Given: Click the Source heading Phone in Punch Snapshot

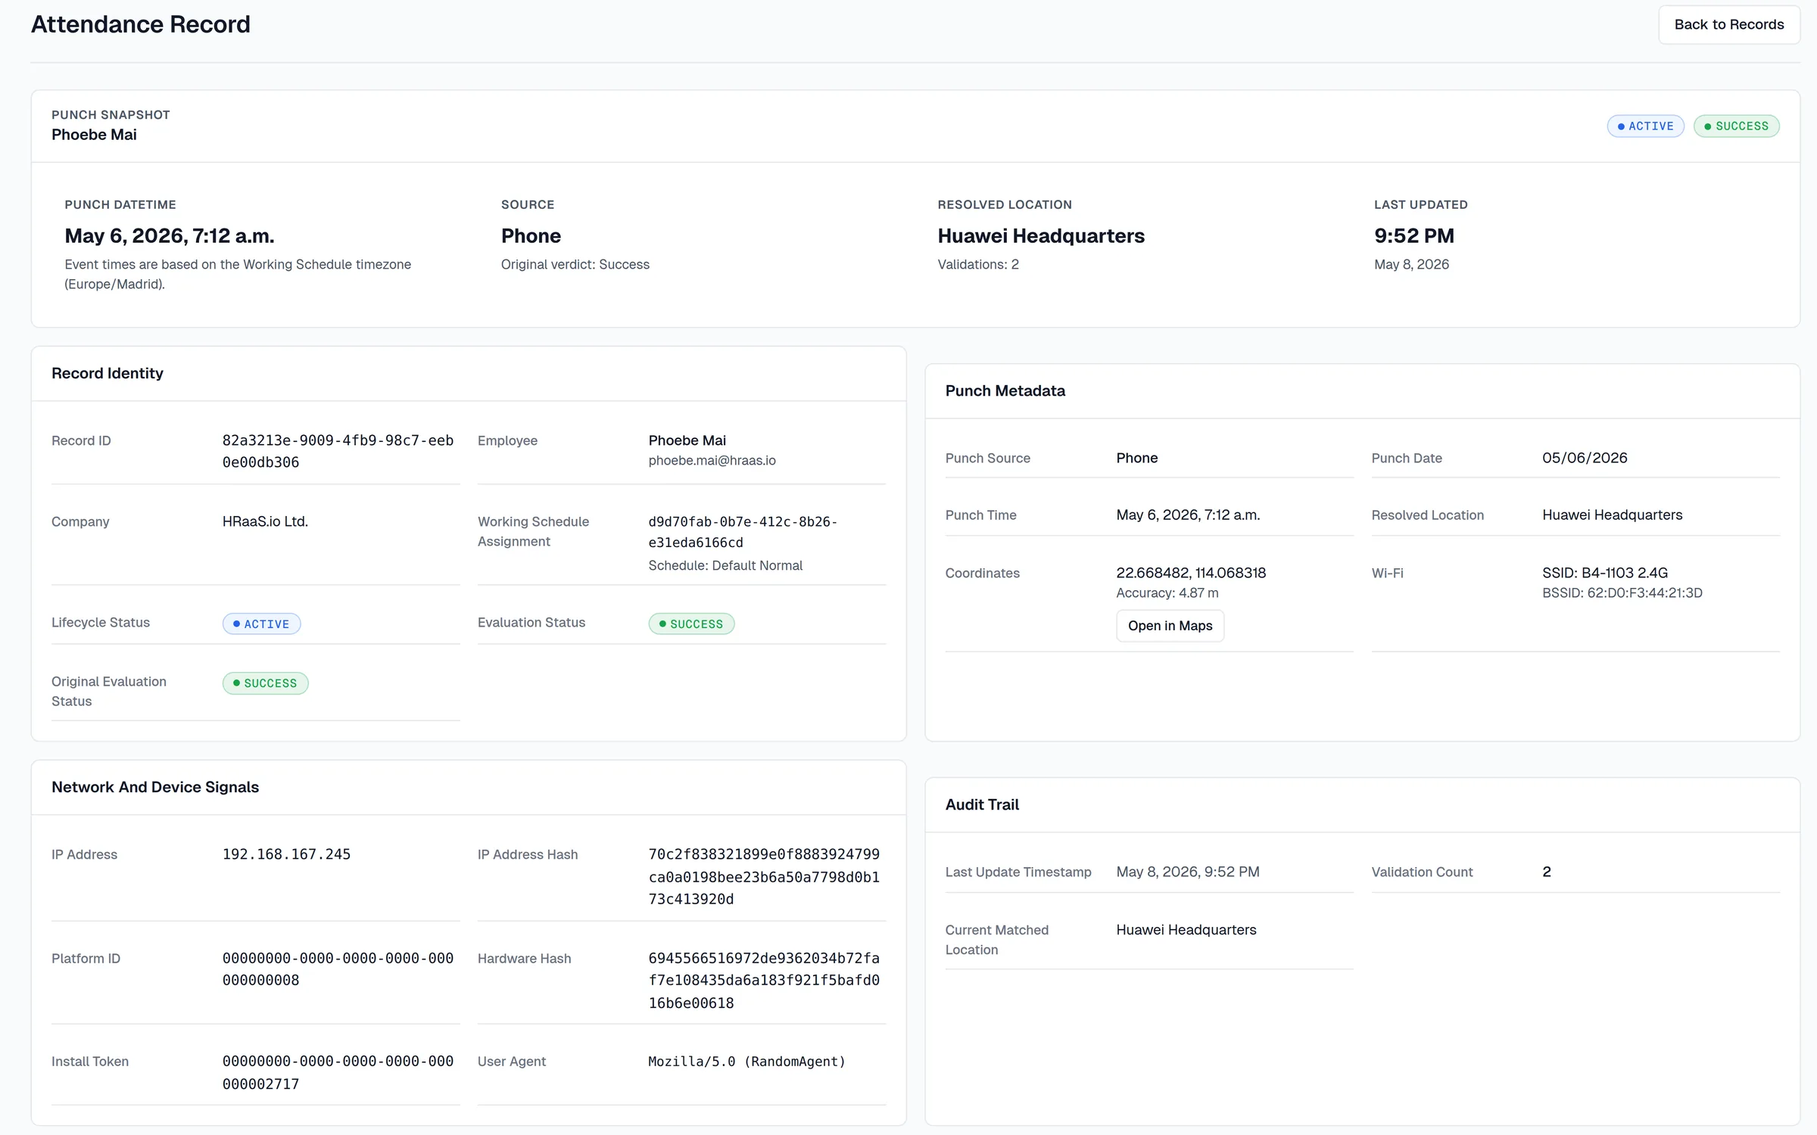Looking at the screenshot, I should click(x=531, y=236).
